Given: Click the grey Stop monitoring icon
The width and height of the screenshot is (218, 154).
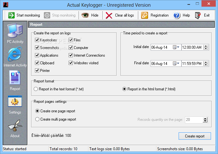Looking at the screenshot, I should (x=47, y=15).
